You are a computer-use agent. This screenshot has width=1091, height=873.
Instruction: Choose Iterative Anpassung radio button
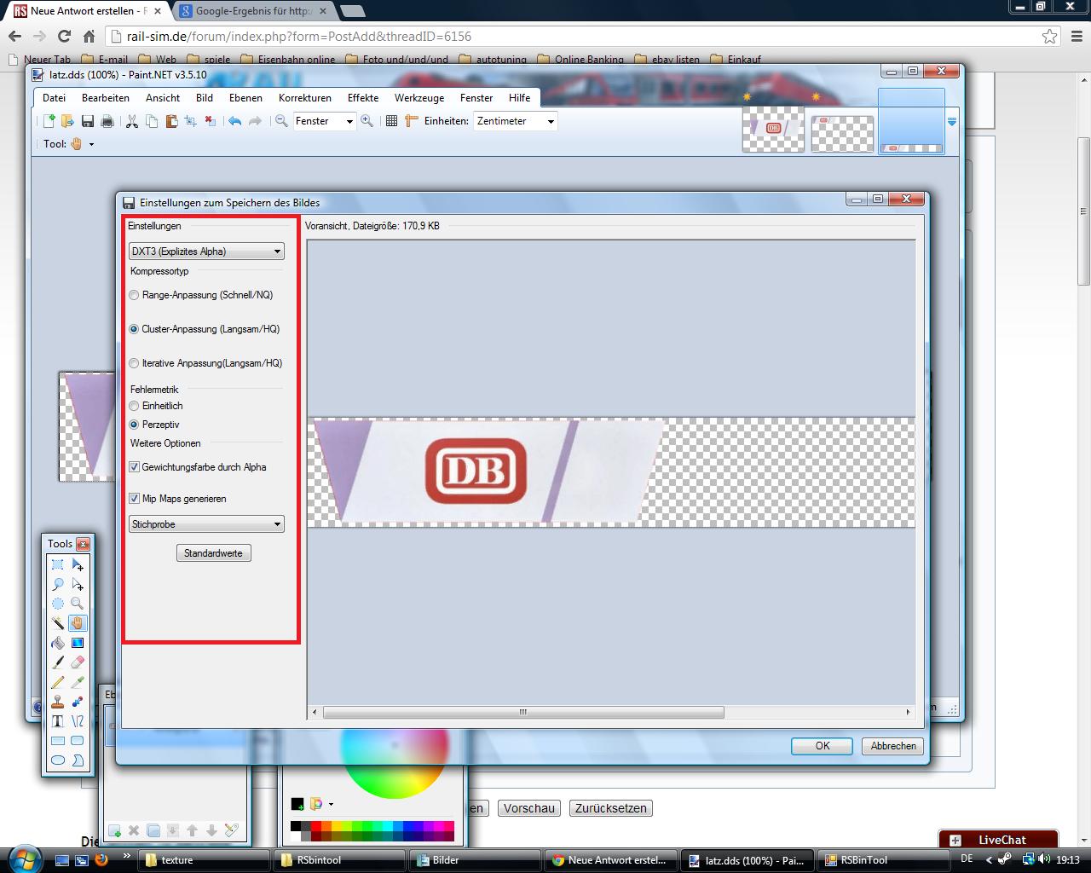134,363
